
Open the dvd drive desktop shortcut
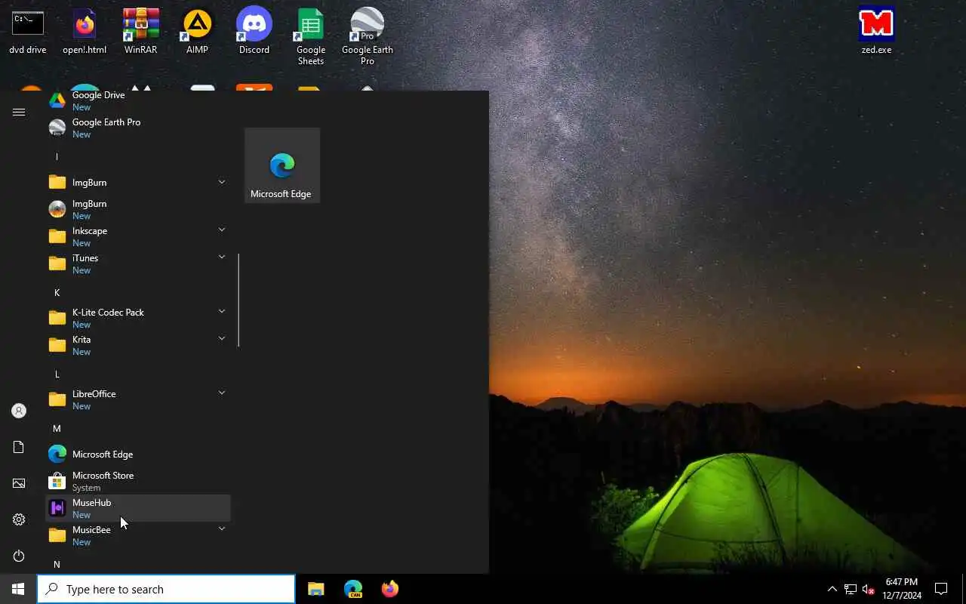click(28, 31)
